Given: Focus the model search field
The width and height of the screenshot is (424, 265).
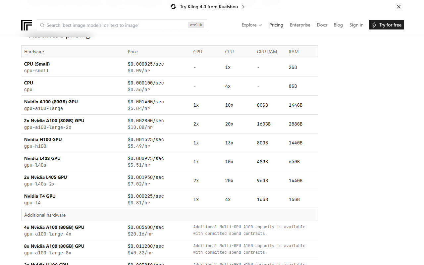Looking at the screenshot, I should pyautogui.click(x=122, y=25).
